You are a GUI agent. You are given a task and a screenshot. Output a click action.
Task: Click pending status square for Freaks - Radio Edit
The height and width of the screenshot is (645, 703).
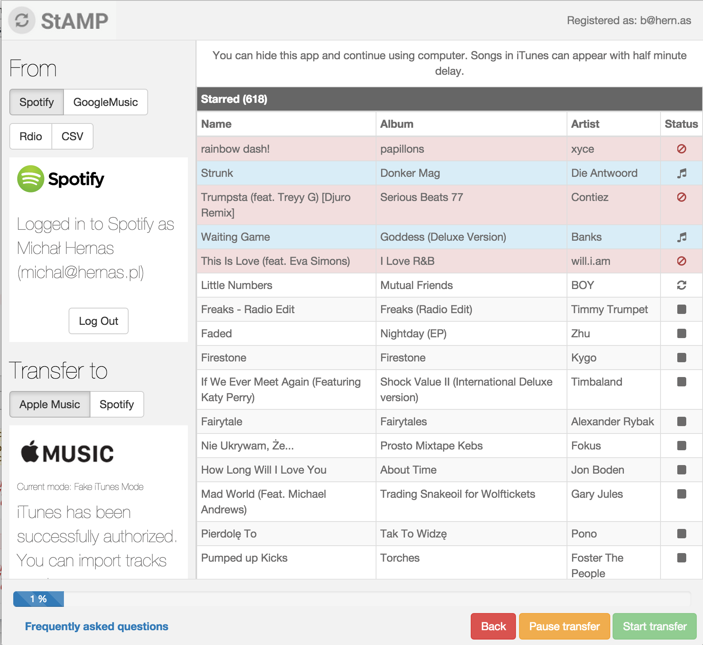[682, 309]
